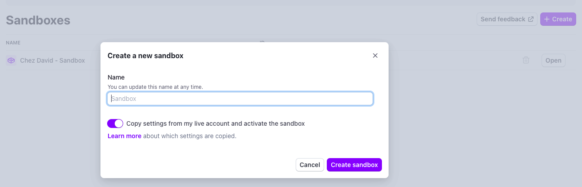The image size is (582, 187).
Task: Click the copy settings toggle label text
Action: tap(216, 123)
